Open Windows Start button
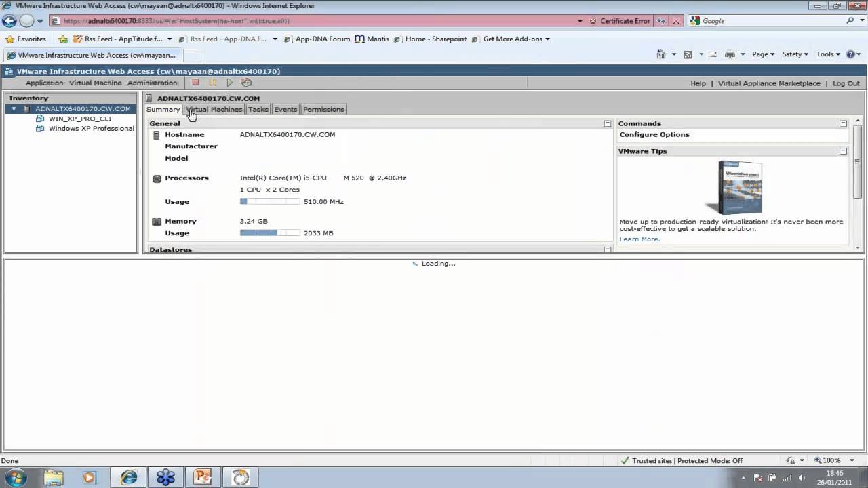Screen dimensions: 868x488 tap(15, 477)
